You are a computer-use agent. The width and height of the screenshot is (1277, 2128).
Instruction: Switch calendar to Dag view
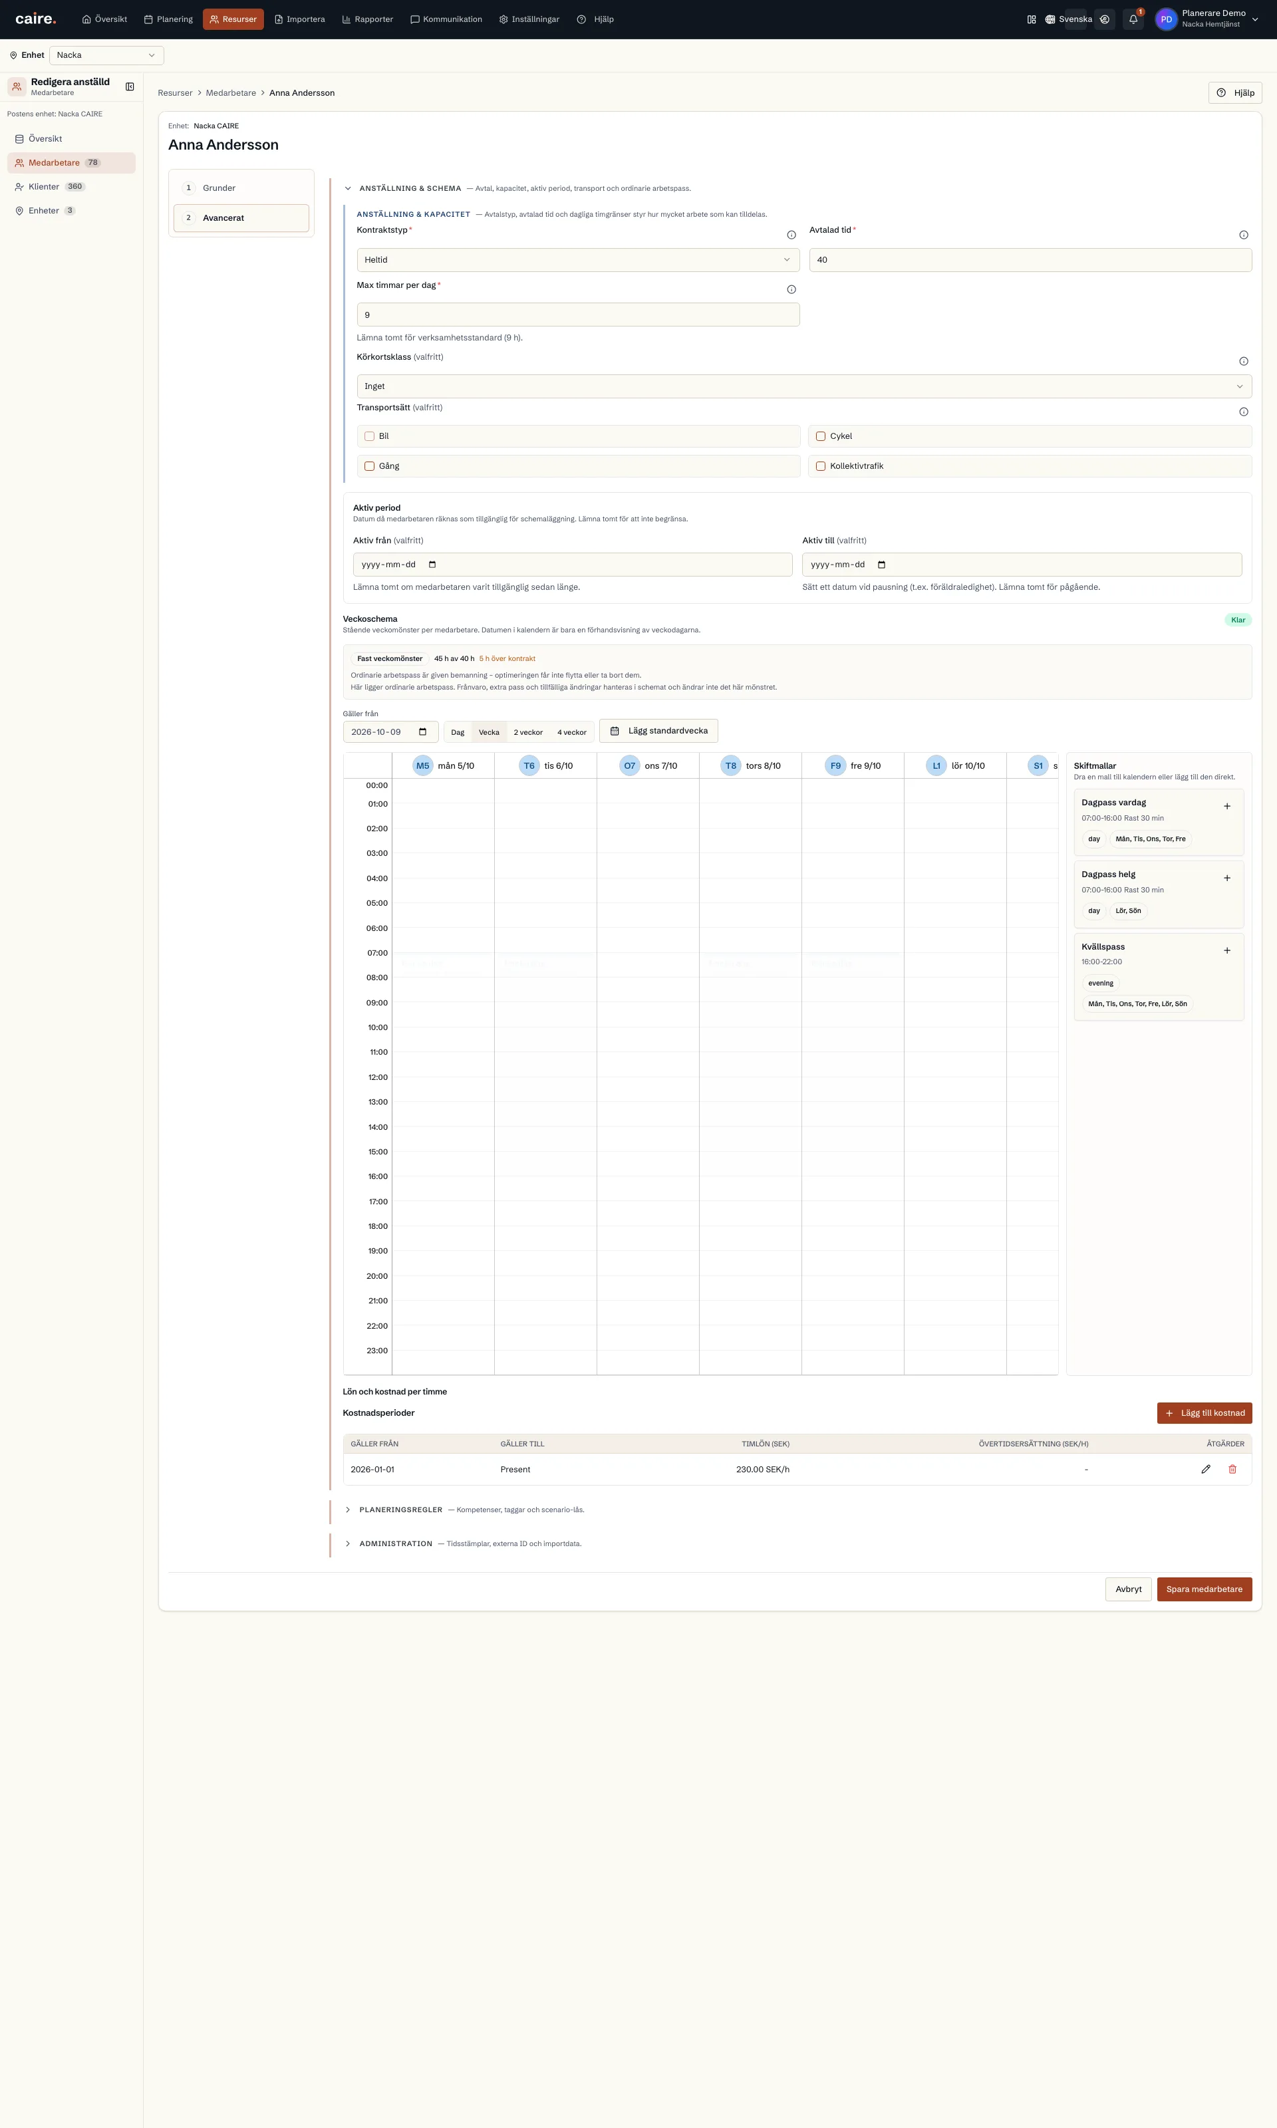click(x=458, y=732)
